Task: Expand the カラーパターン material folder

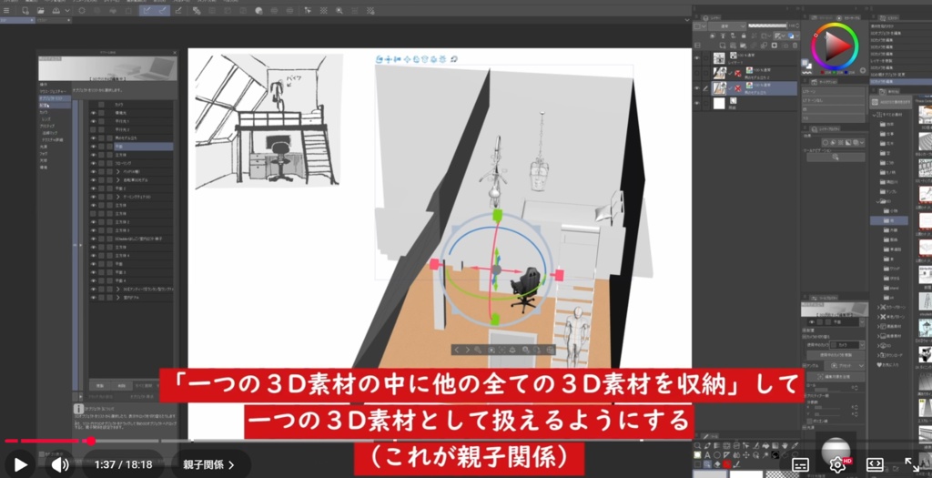Action: [880, 308]
